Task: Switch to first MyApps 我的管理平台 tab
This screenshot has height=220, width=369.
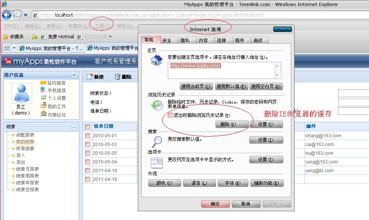Action: click(51, 48)
